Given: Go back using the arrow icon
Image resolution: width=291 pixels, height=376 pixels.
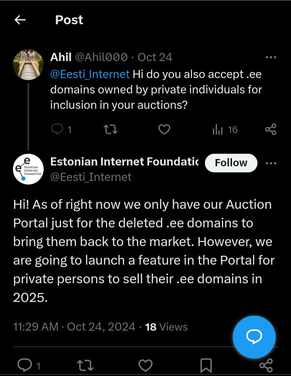Looking at the screenshot, I should [20, 20].
